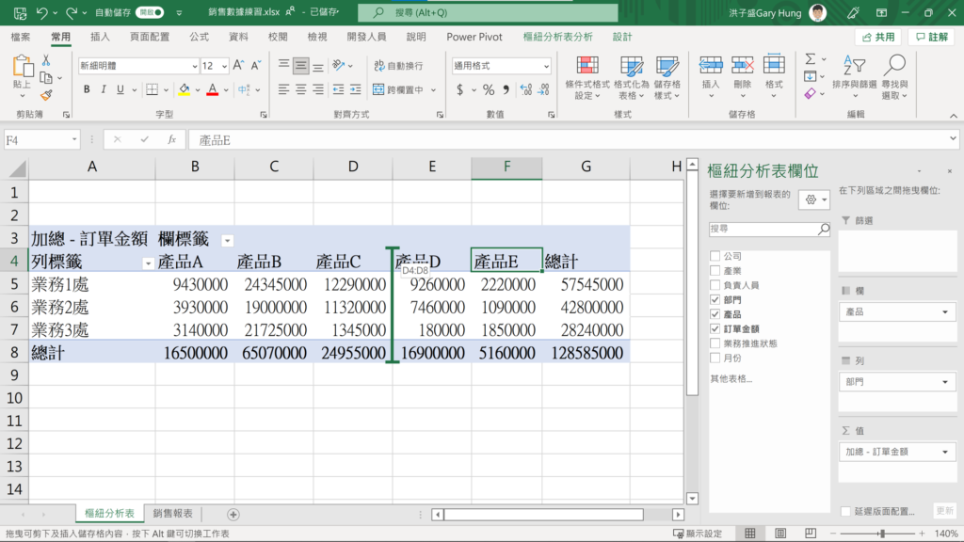Expand the 加總 - 訂單金額 values dropdown

point(945,453)
